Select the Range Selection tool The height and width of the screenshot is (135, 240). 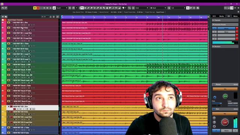click(x=85, y=8)
